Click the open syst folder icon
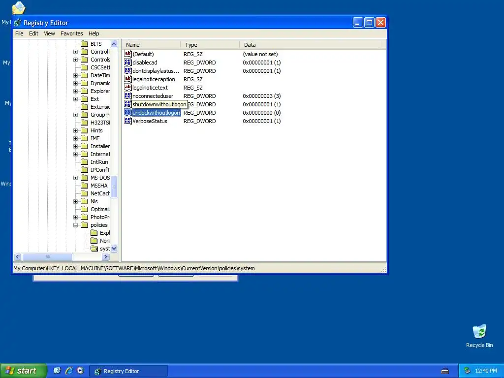Viewport: 504px width, 378px height. pos(94,249)
